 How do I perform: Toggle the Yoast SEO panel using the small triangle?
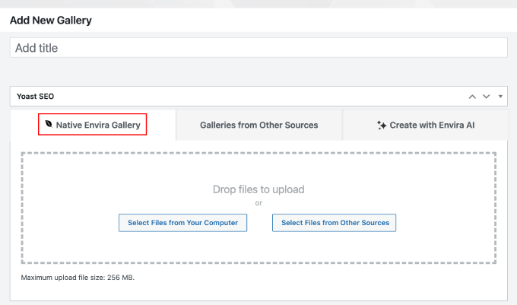click(x=500, y=97)
